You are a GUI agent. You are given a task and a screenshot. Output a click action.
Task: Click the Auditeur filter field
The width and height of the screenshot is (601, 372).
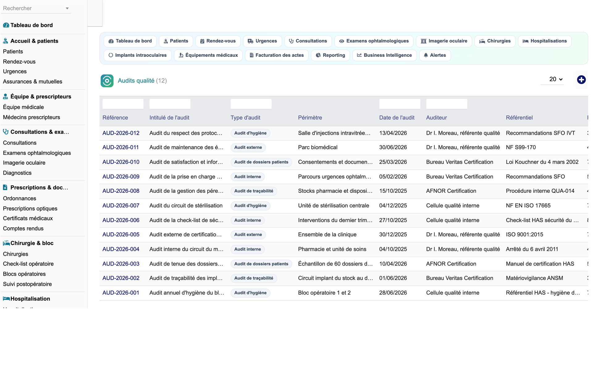[447, 104]
